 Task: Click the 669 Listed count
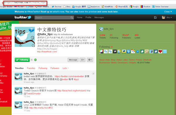(x=137, y=36)
